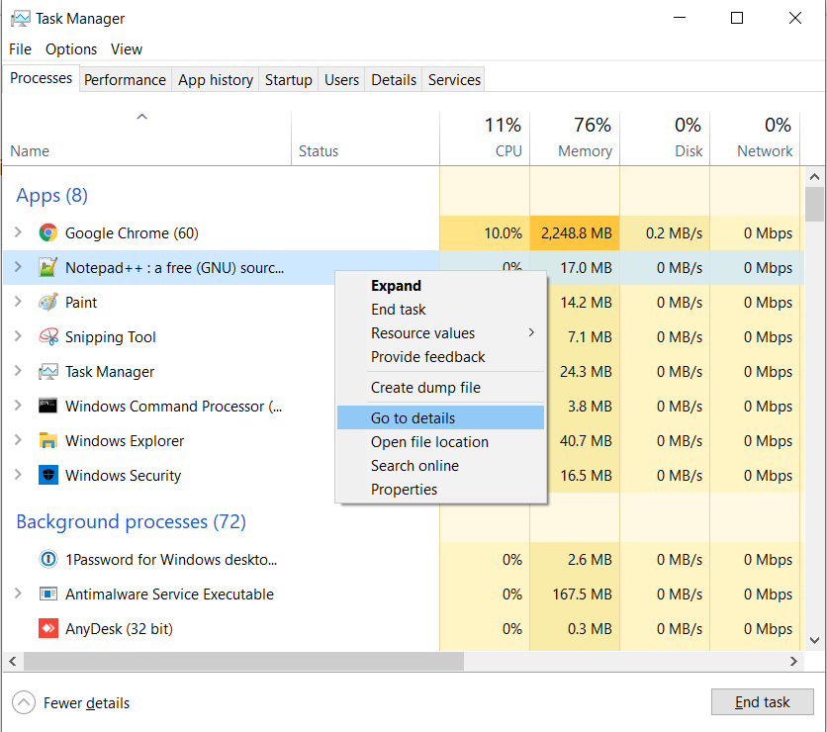Click the Apps (8) group heading
827x732 pixels.
(51, 195)
